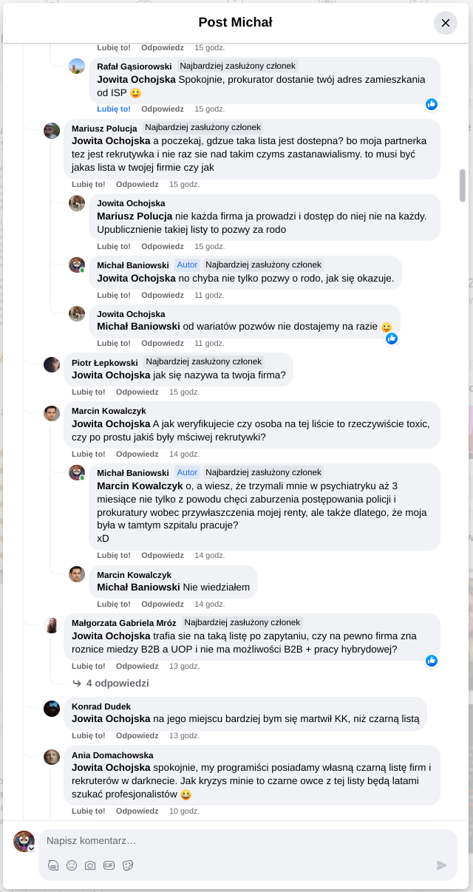Open Konrad Dudek's profile picture
Screen dimensions: 473x892
pyautogui.click(x=52, y=709)
